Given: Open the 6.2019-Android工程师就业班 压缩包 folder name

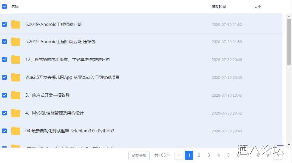Looking at the screenshot, I should pyautogui.click(x=60, y=42).
